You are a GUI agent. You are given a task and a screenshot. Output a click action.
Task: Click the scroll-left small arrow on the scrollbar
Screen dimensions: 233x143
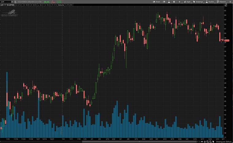click(197, 142)
